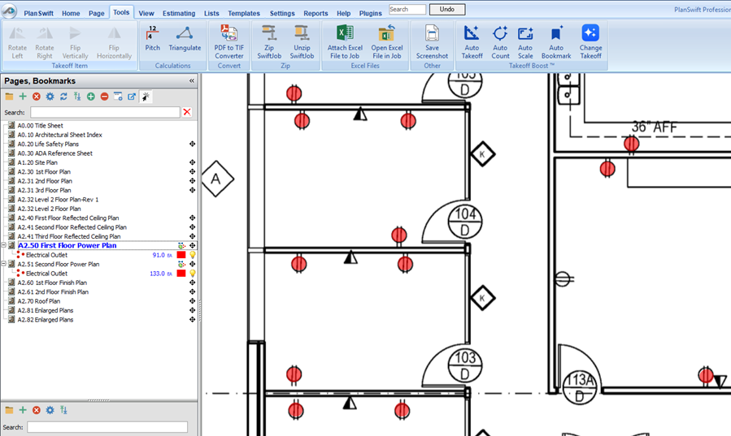Click takeoff indicator icon on A2.51 row
731x436 pixels.
181,265
